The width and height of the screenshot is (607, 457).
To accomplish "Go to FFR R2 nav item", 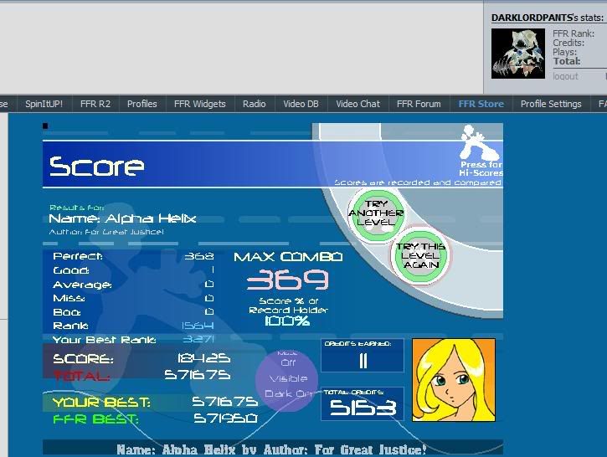I will [95, 104].
